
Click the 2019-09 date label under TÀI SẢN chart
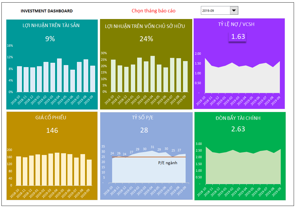click(x=88, y=100)
